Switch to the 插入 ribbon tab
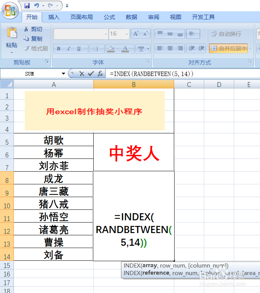Image resolution: width=260 pixels, height=293 pixels. pyautogui.click(x=54, y=17)
